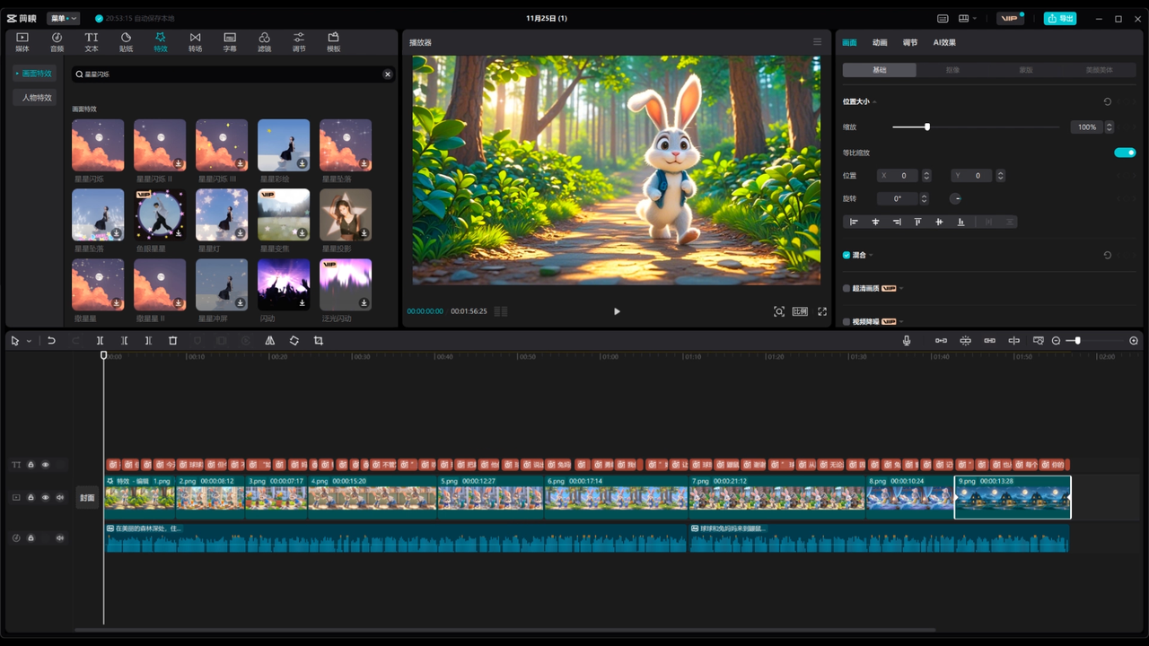Open the 模板 (Templates) panel
The width and height of the screenshot is (1149, 646).
[333, 41]
